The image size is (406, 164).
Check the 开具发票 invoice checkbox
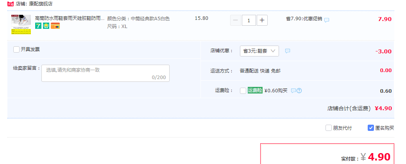(x=16, y=49)
